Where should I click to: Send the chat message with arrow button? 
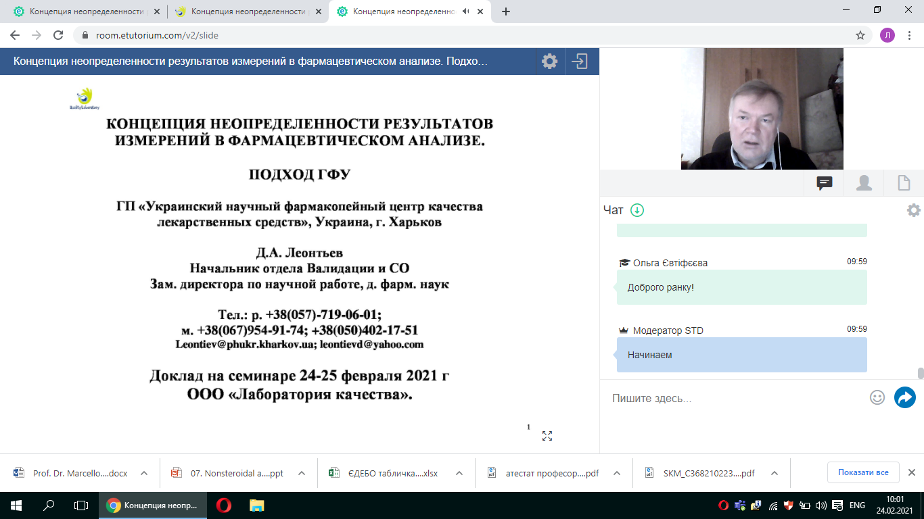point(904,397)
